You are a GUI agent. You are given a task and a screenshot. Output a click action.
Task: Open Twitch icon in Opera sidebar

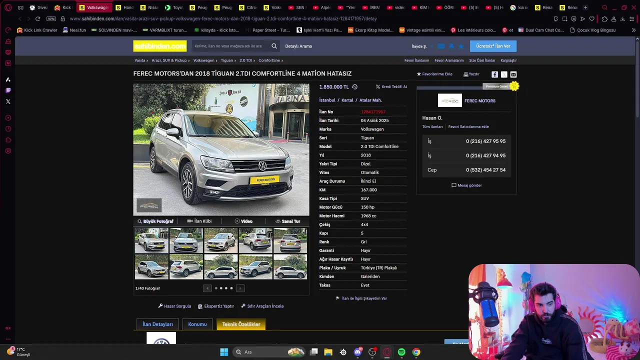8,90
